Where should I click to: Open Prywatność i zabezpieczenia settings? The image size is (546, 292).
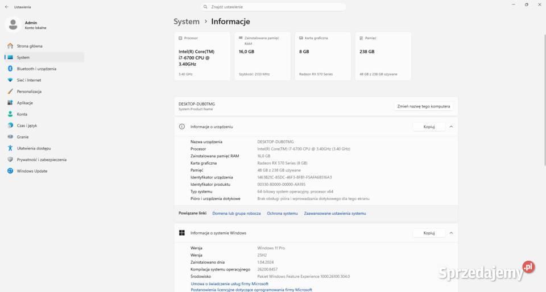[x=44, y=160]
